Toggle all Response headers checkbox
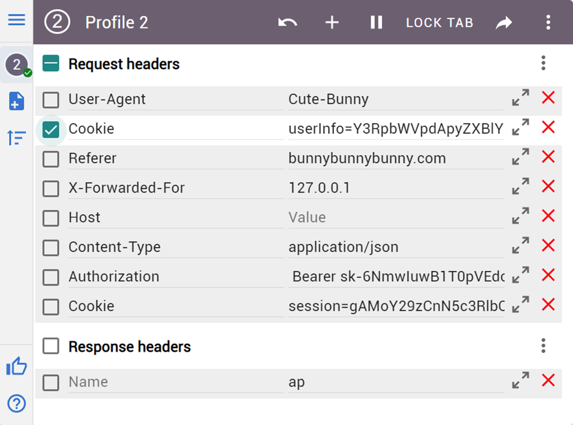This screenshot has height=425, width=573. click(51, 346)
